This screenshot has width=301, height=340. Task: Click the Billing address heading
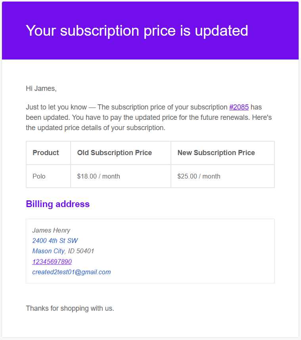58,204
